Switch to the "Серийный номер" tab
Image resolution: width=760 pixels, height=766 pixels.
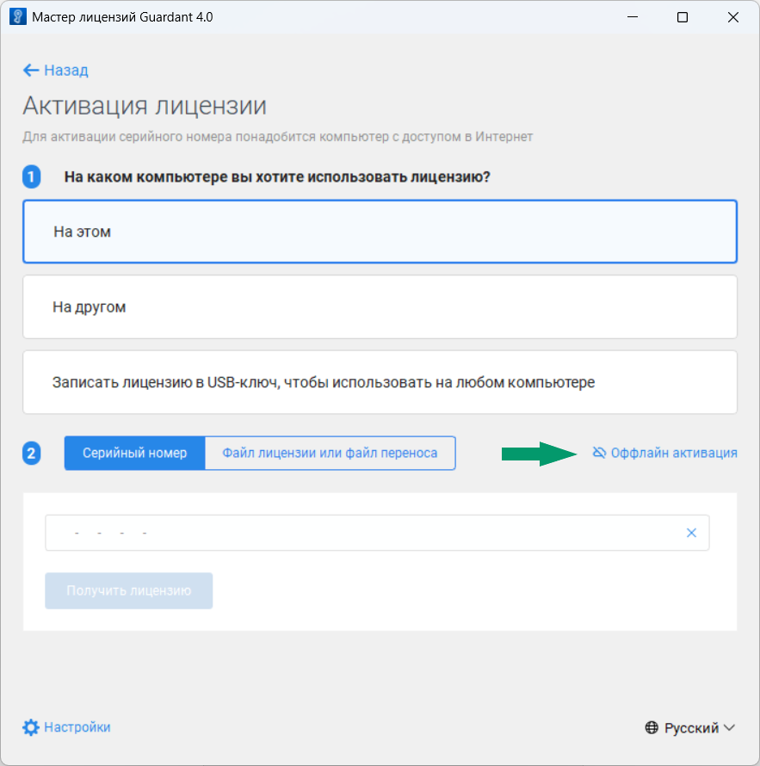coord(135,453)
